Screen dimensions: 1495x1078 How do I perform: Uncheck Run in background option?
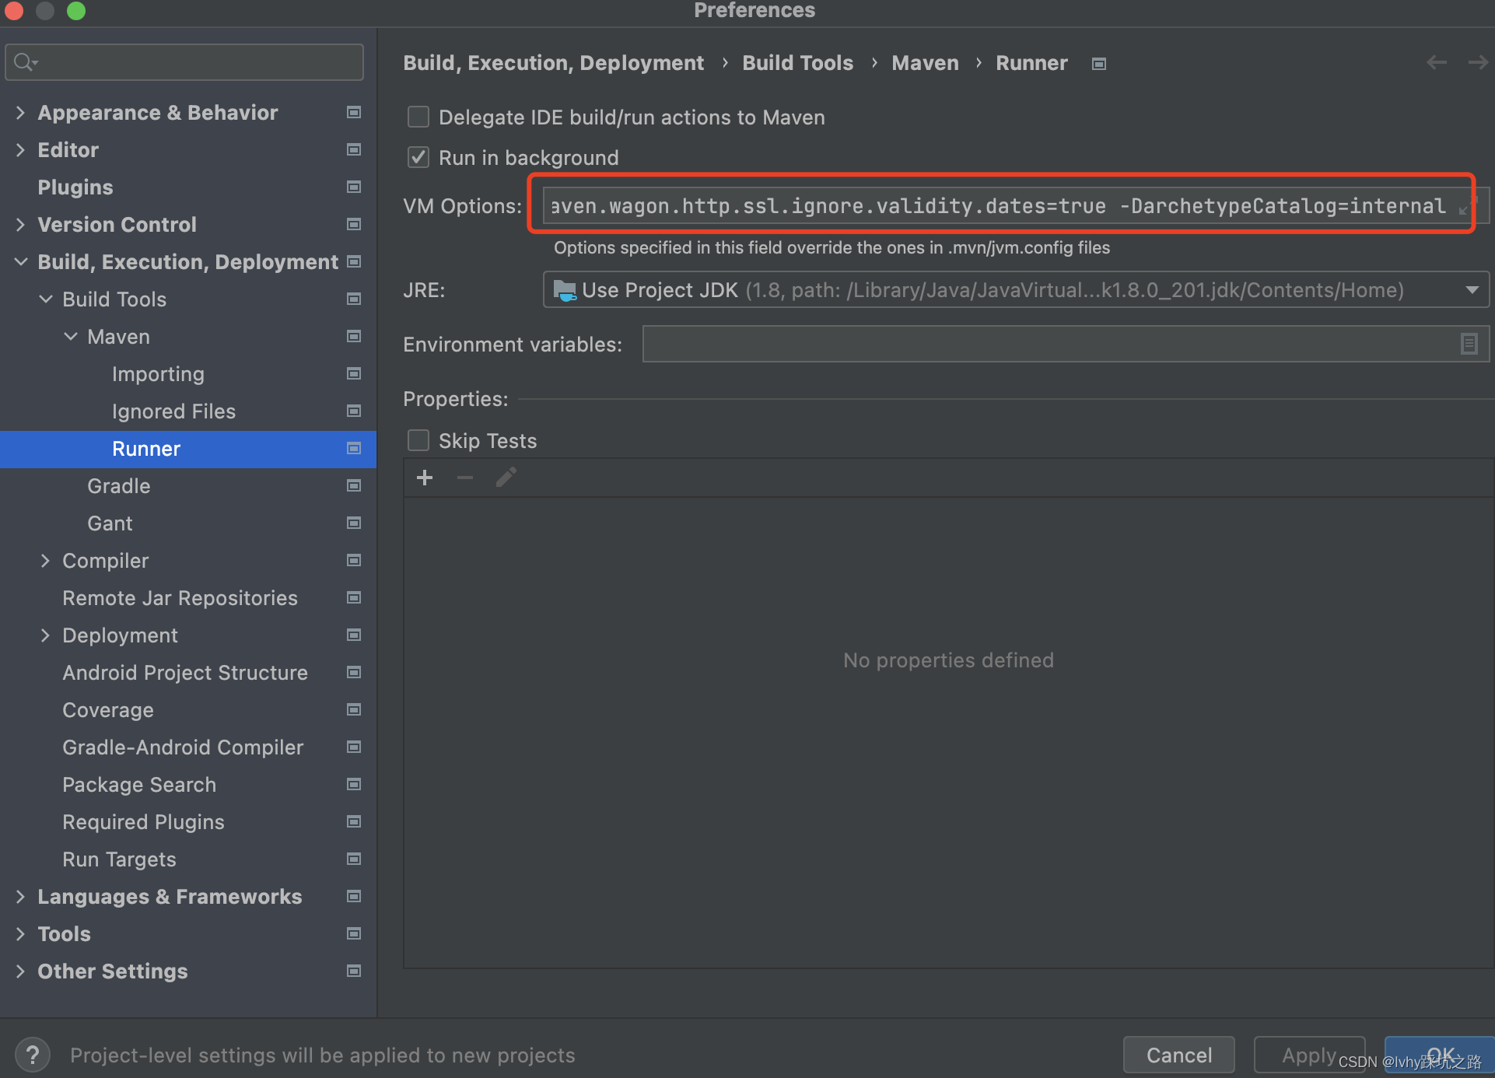418,158
